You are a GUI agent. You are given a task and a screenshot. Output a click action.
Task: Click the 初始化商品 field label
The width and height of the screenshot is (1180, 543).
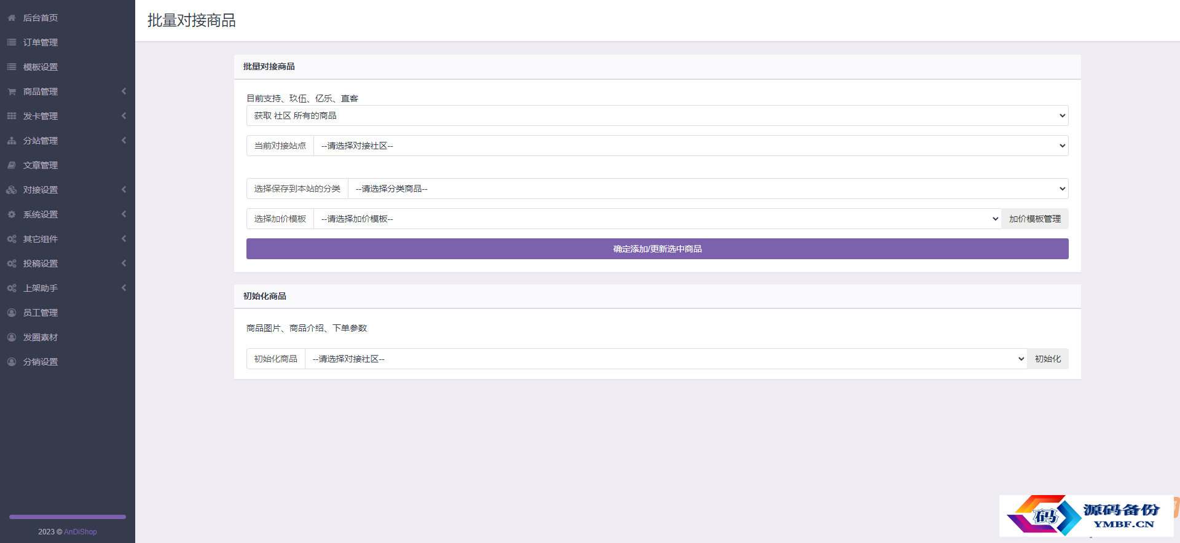[x=276, y=359]
